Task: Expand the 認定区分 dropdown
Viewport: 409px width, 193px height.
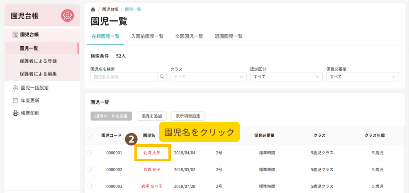Action: 286,77
